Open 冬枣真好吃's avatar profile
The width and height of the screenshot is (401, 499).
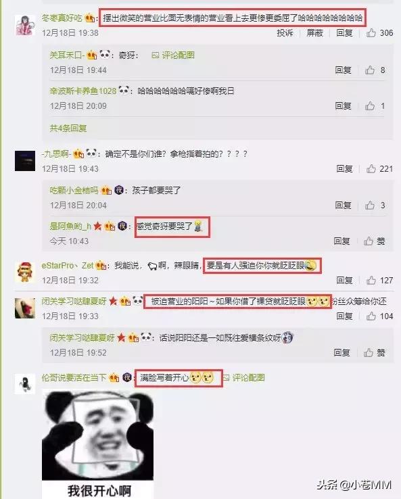coord(25,25)
